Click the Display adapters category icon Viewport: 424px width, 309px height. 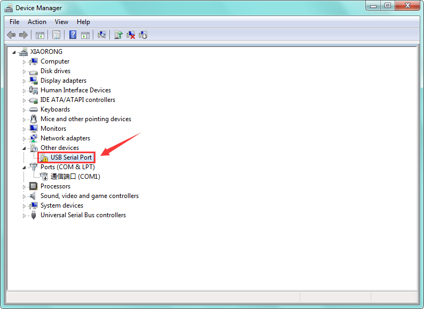pos(34,81)
